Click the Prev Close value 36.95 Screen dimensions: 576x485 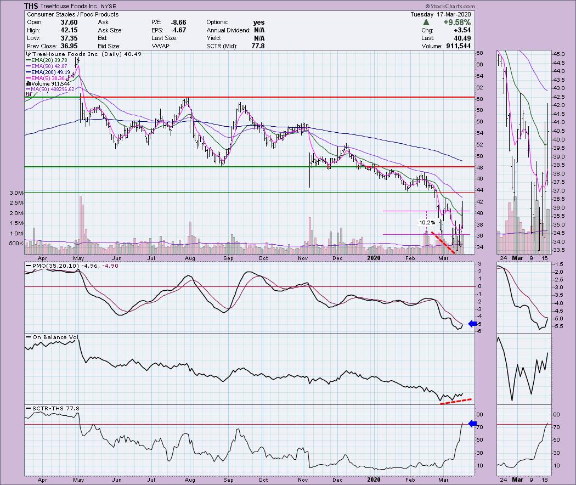point(69,46)
